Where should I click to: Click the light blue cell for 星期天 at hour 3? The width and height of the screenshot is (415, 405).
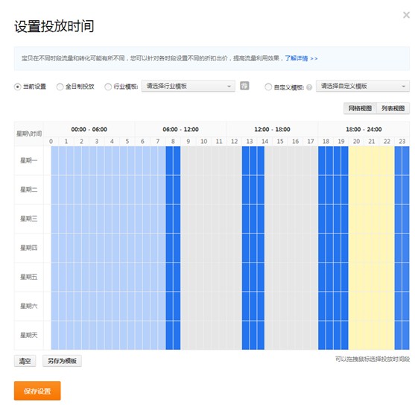[x=97, y=335]
